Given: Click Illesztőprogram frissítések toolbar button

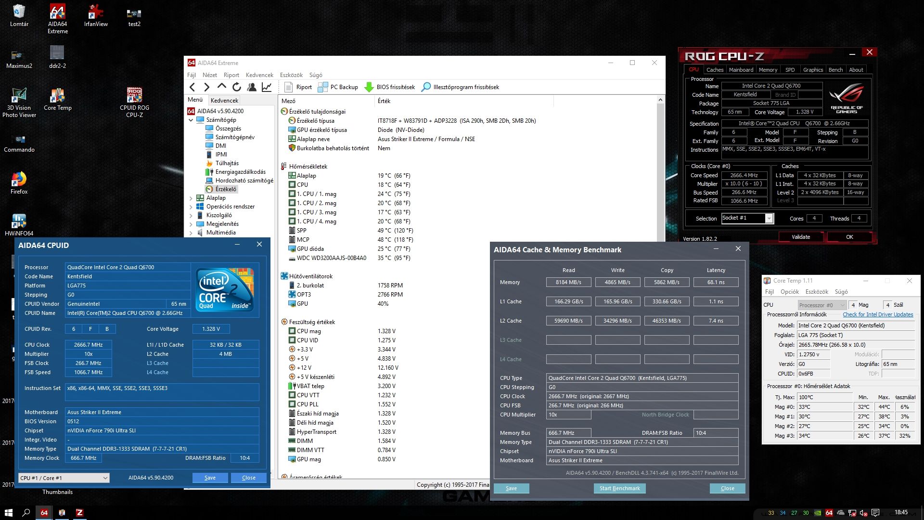Looking at the screenshot, I should click(x=460, y=87).
